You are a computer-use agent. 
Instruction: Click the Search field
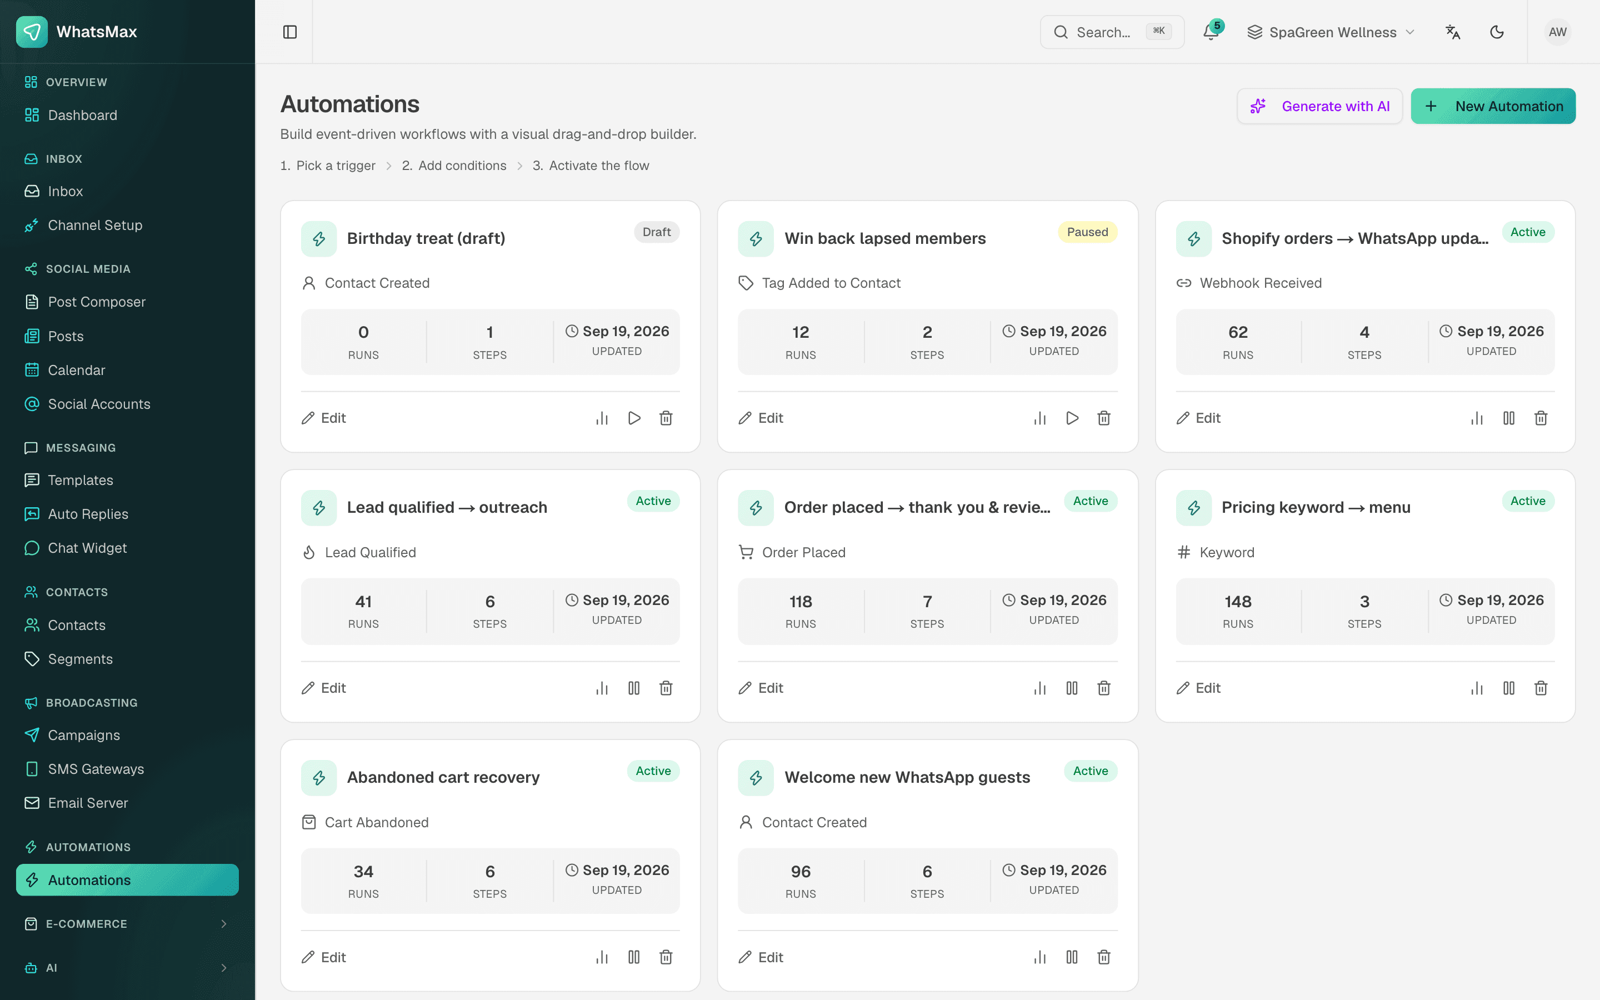tap(1112, 32)
